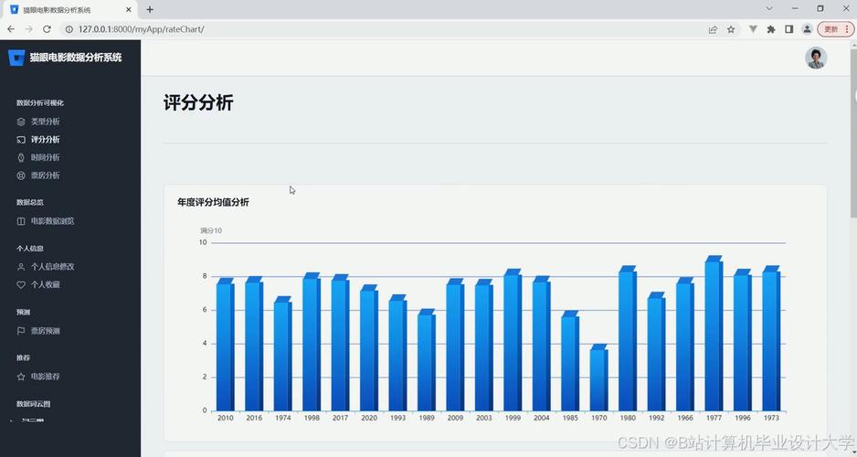Click the address bar URL field
857x457 pixels.
pos(383,29)
